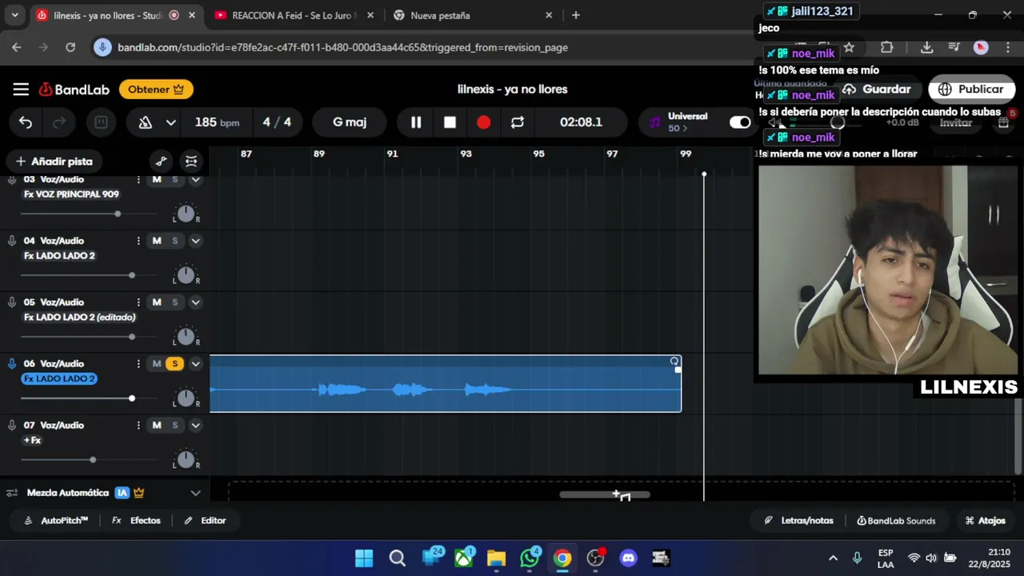Screen dimensions: 1024x576
Task: Toggle the Universal switch off
Action: click(740, 122)
